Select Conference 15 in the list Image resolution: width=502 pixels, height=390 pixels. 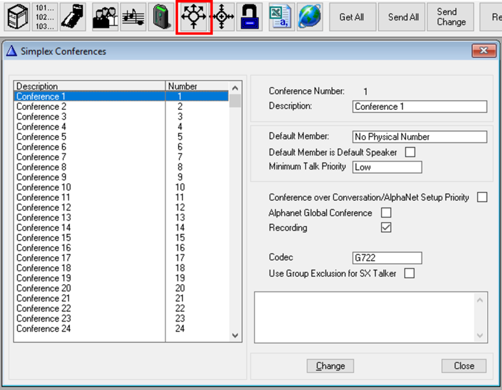tap(121, 237)
